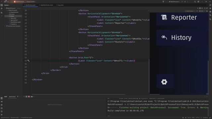Screen dimensions: 212x119
Task: Open the Version control dropdown
Action: 31,2
